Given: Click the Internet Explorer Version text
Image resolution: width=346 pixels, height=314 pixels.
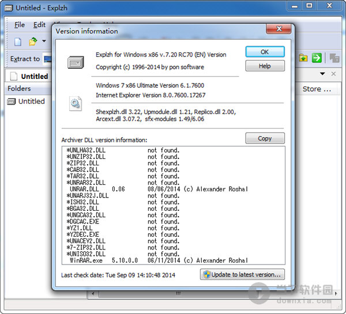Looking at the screenshot, I should click(x=151, y=95).
